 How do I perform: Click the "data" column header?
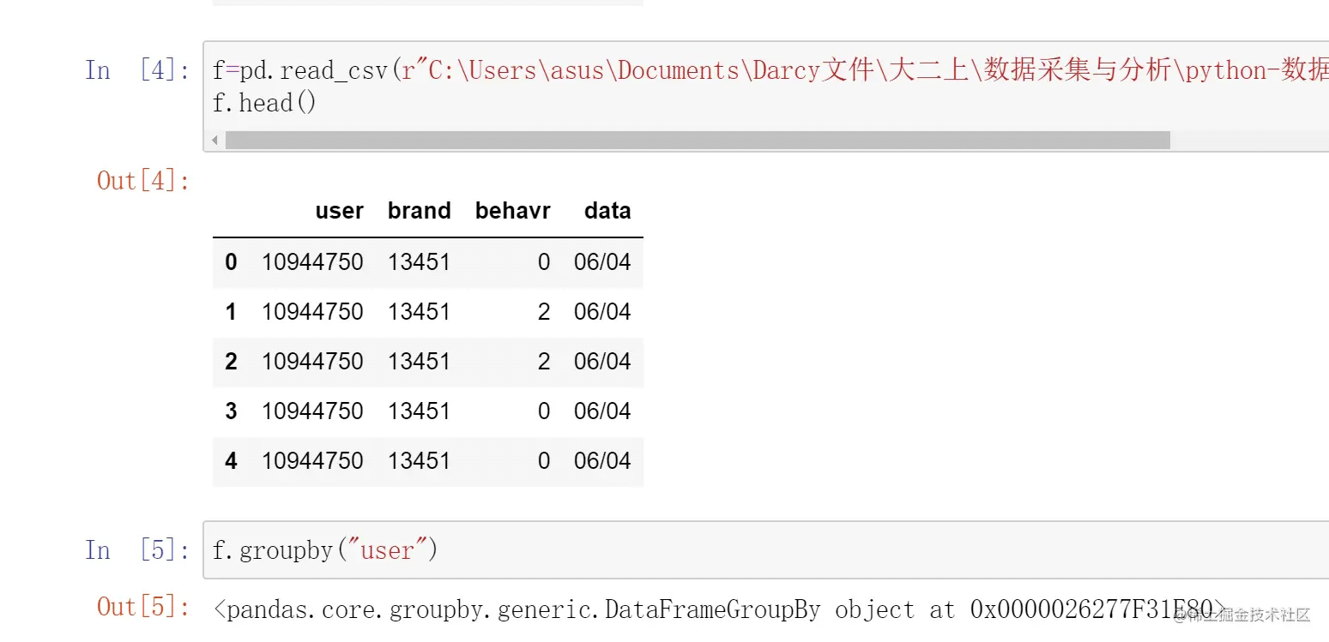pyautogui.click(x=607, y=211)
